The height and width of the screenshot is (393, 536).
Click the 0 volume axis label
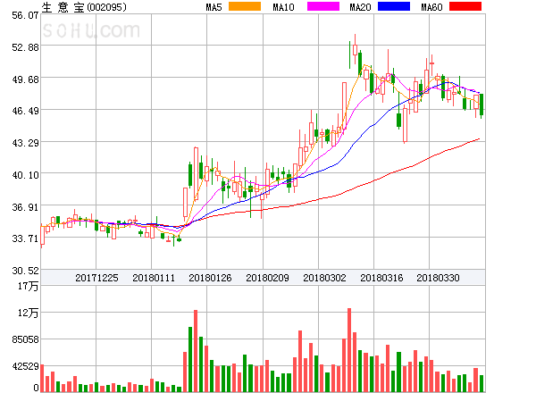coord(36,388)
